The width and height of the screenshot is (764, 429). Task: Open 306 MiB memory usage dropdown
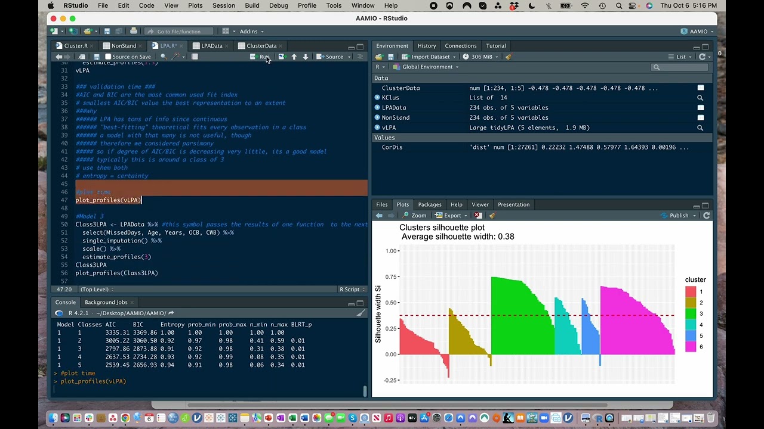[480, 57]
